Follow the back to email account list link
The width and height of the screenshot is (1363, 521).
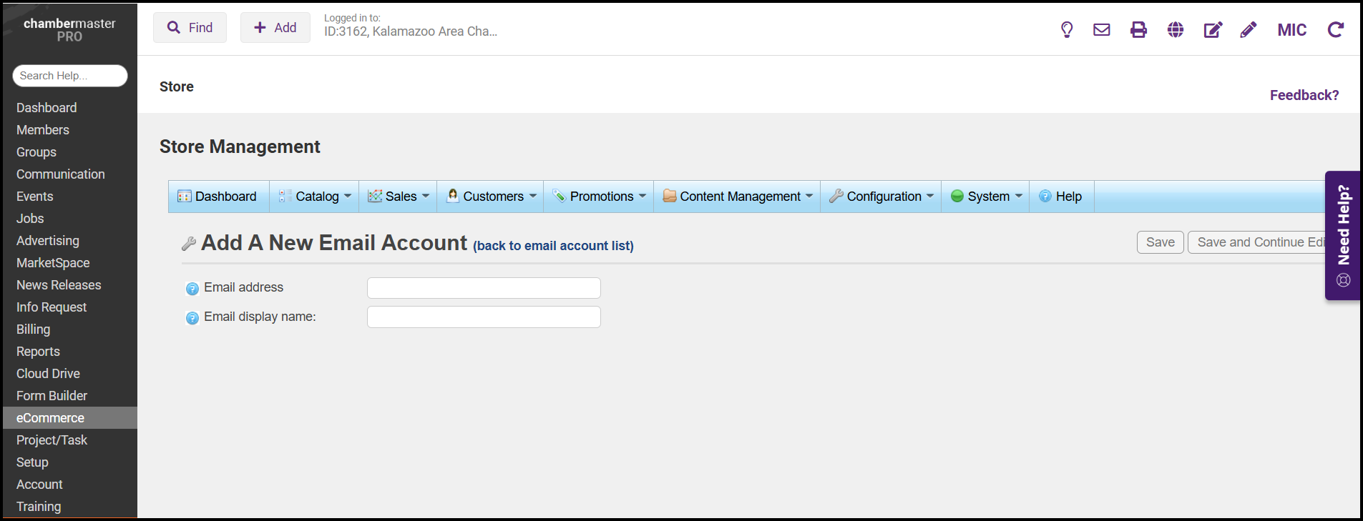[553, 246]
